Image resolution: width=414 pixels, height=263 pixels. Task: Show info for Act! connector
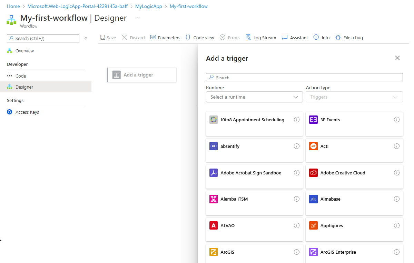coord(397,146)
